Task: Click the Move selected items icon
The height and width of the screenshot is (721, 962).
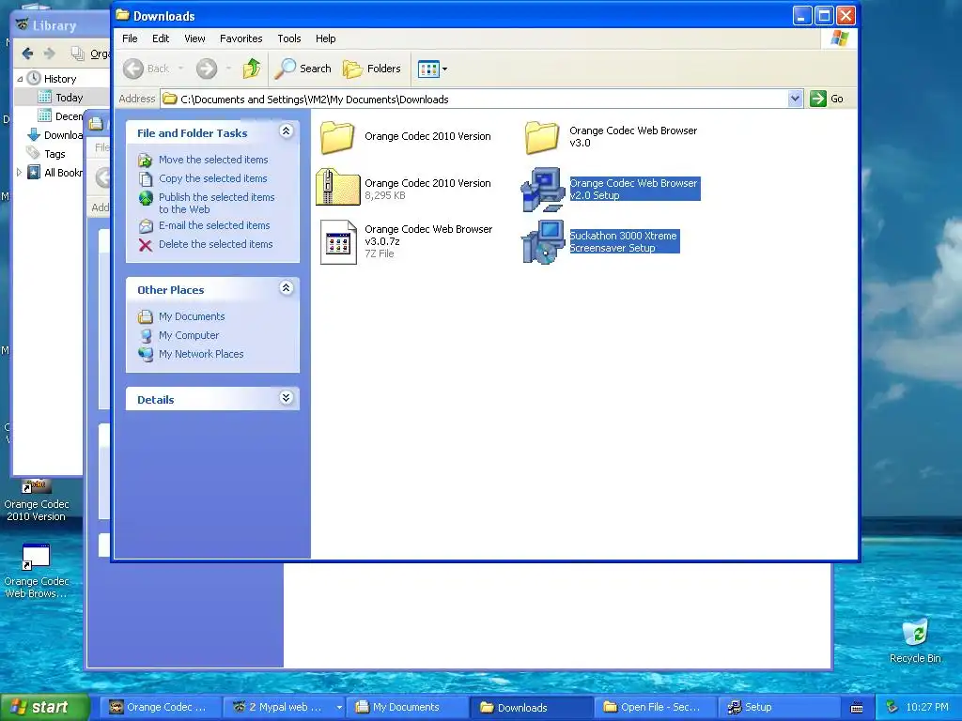Action: coord(146,161)
